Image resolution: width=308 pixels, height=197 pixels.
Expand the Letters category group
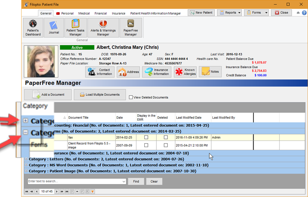26,159
